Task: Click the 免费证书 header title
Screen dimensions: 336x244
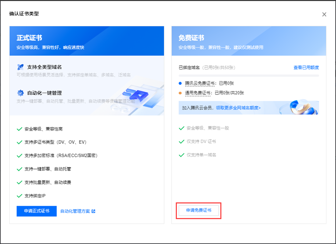Action: (x=191, y=38)
